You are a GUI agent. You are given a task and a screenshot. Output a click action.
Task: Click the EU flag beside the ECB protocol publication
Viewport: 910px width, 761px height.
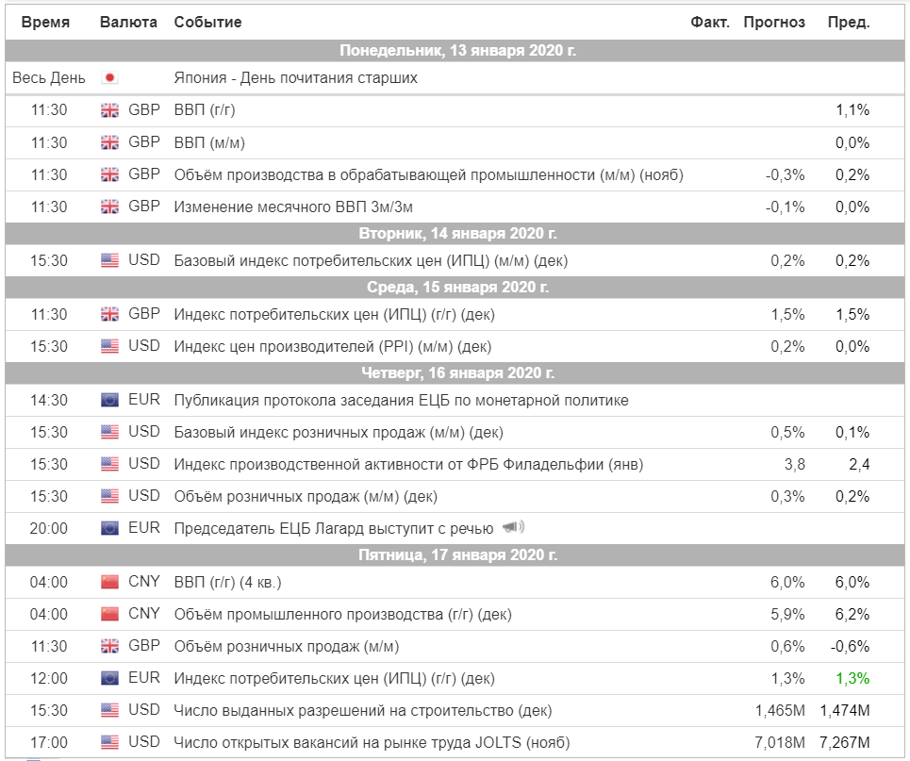[x=109, y=400]
